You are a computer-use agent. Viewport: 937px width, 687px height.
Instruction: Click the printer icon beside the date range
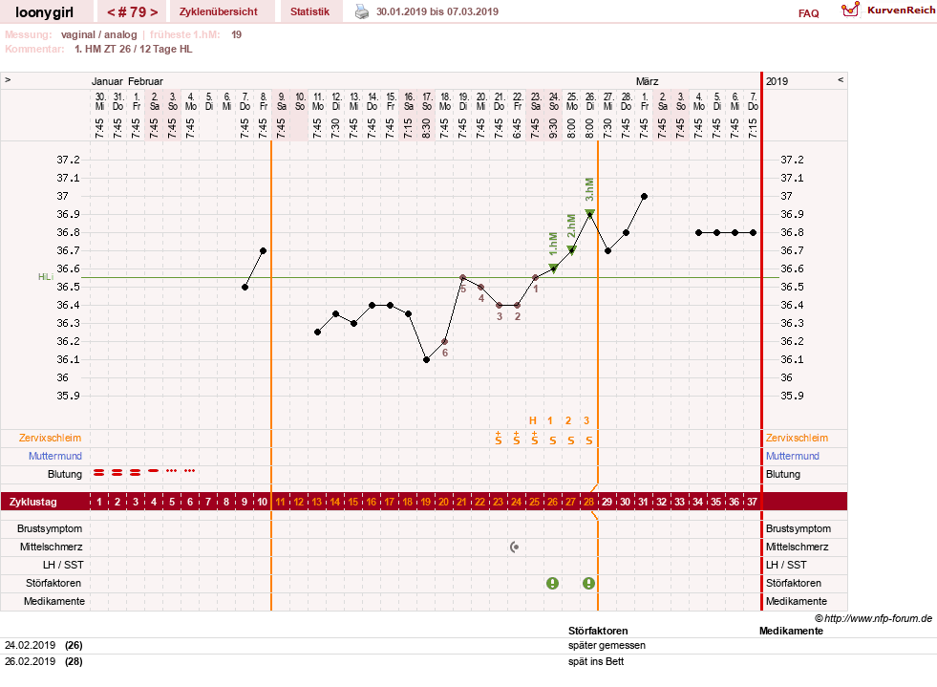(362, 11)
